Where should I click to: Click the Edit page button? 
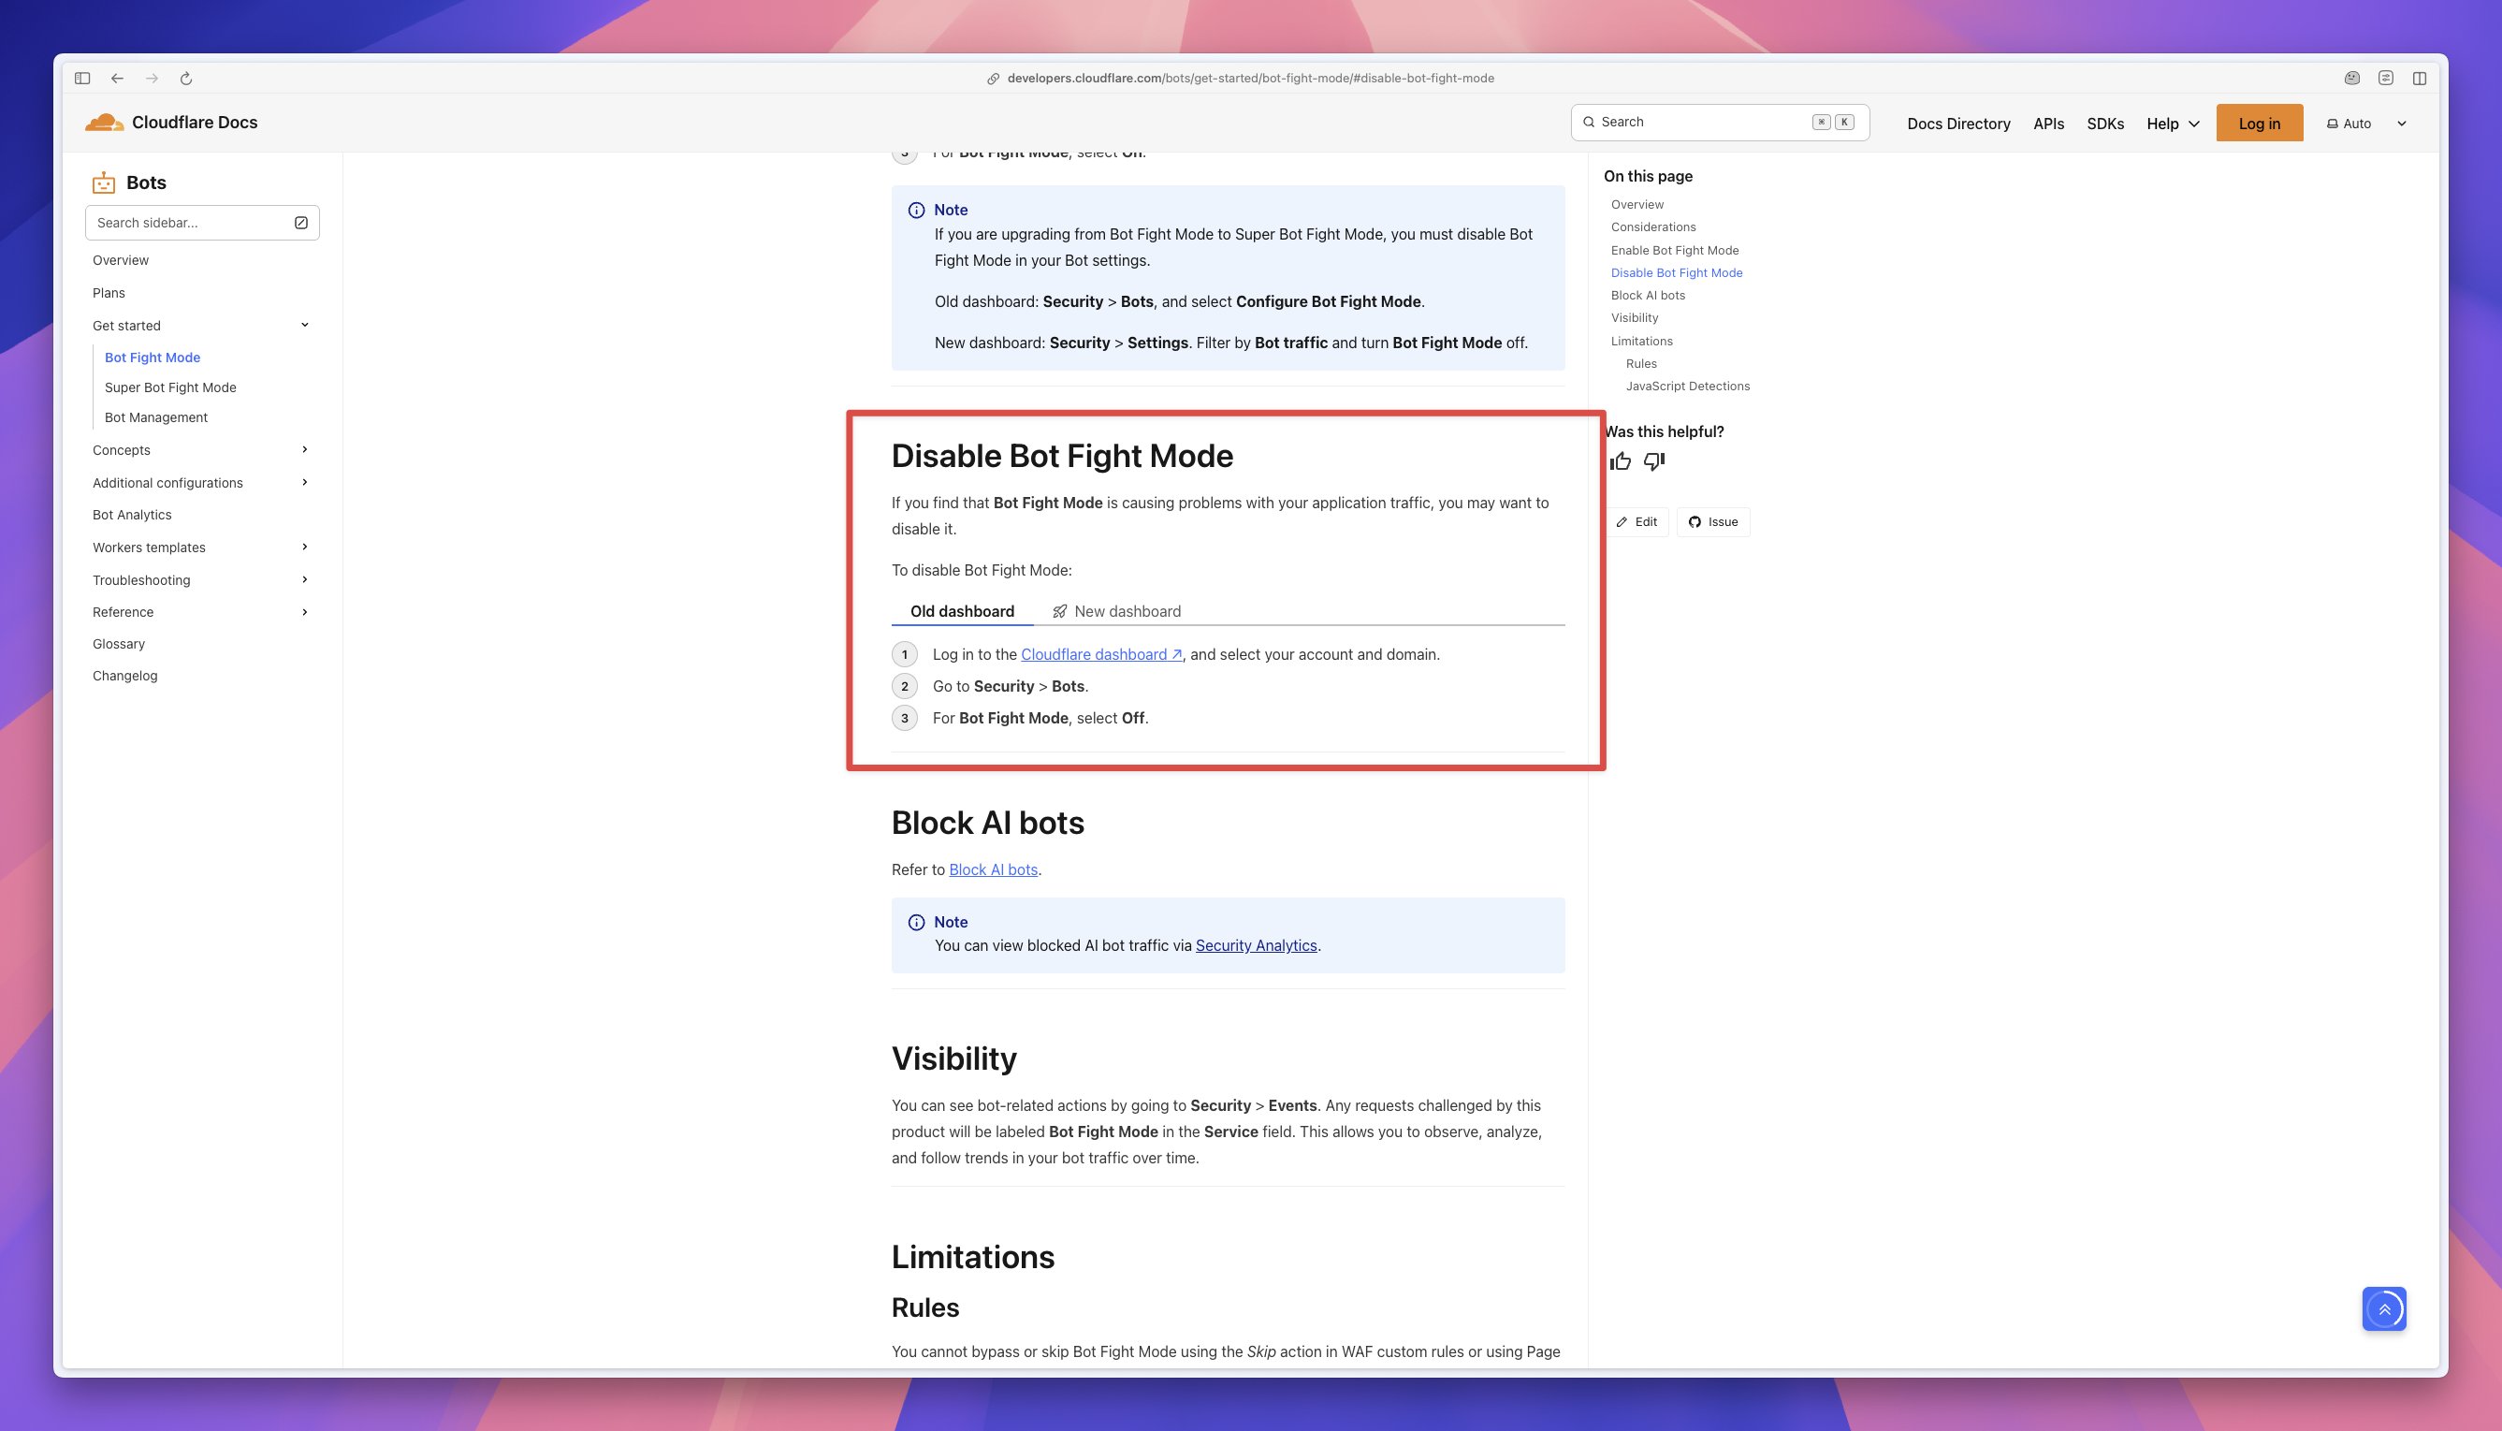pyautogui.click(x=1636, y=522)
